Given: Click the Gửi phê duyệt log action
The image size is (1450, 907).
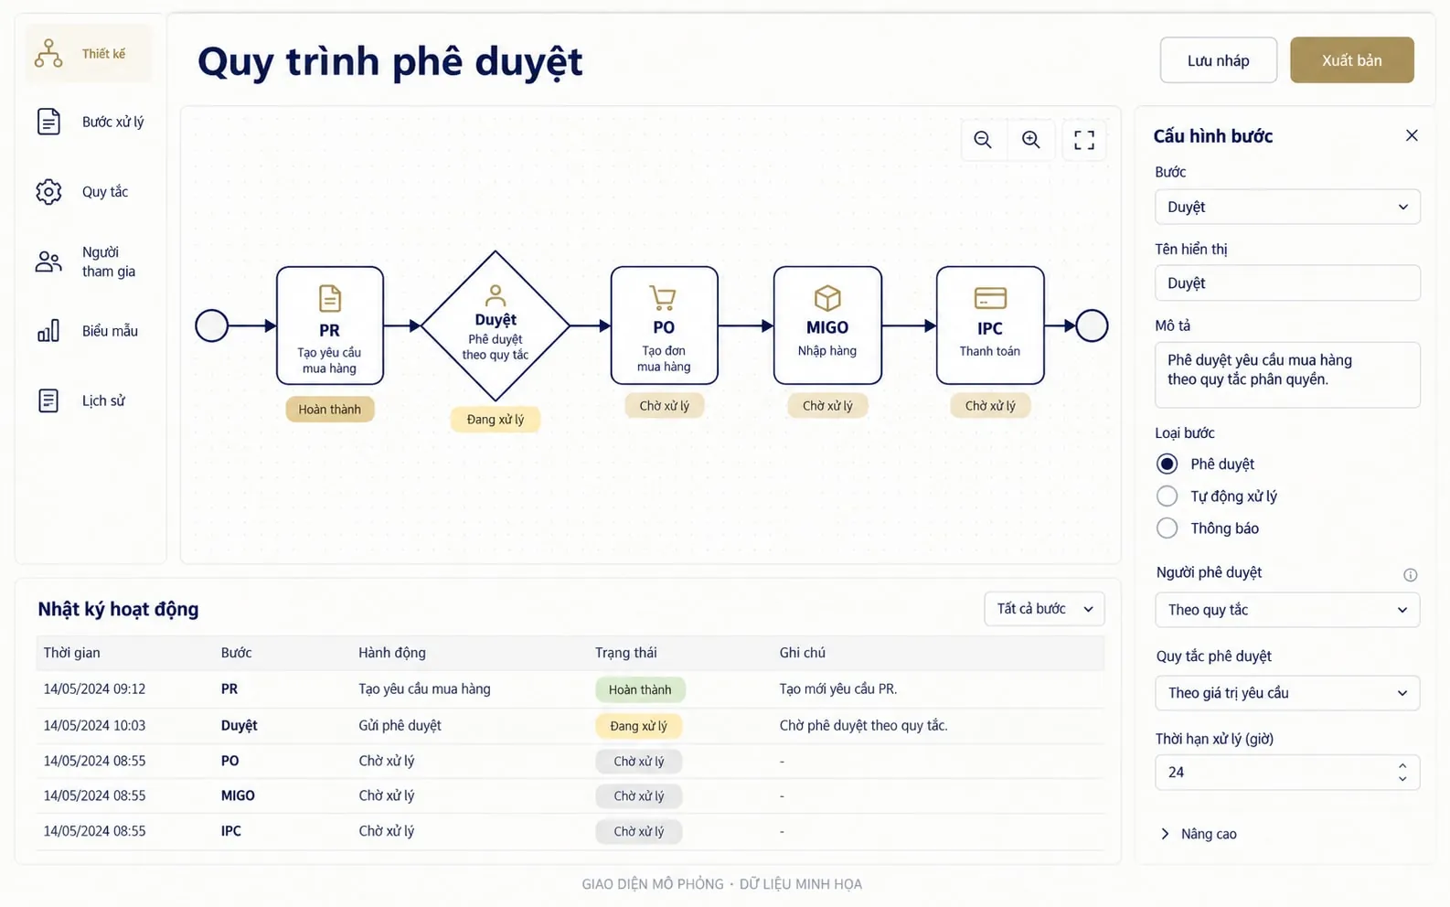Looking at the screenshot, I should point(400,726).
